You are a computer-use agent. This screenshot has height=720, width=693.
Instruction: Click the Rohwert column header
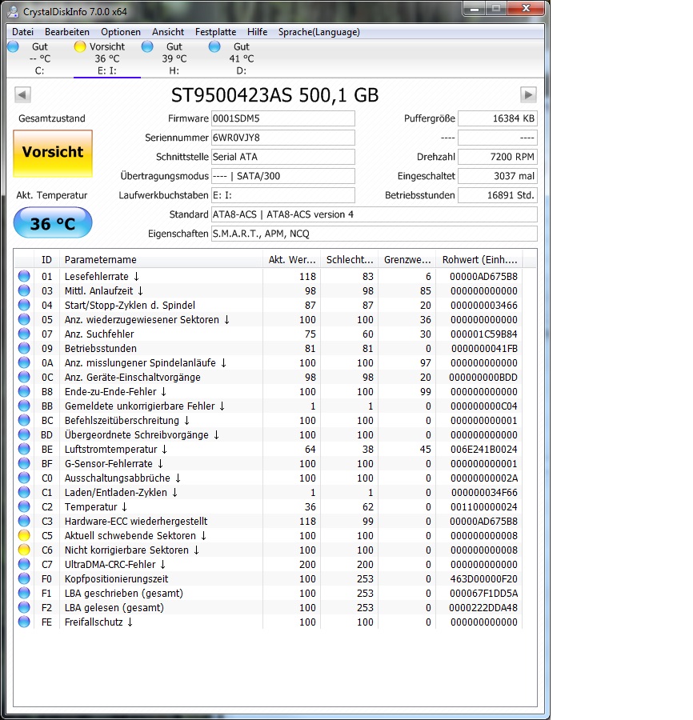pos(479,259)
